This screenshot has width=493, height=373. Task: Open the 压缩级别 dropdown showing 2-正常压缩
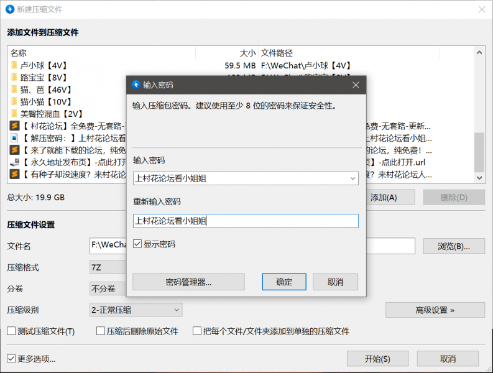point(136,310)
